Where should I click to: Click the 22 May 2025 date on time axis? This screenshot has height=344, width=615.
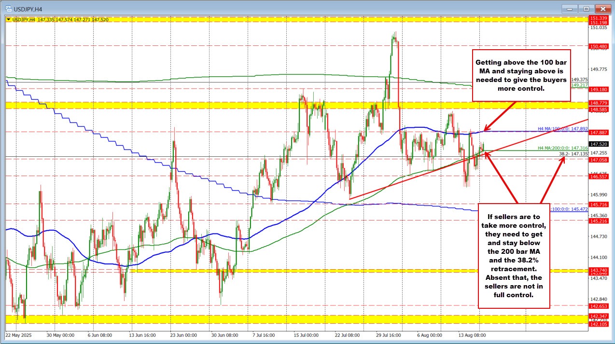tap(18, 334)
